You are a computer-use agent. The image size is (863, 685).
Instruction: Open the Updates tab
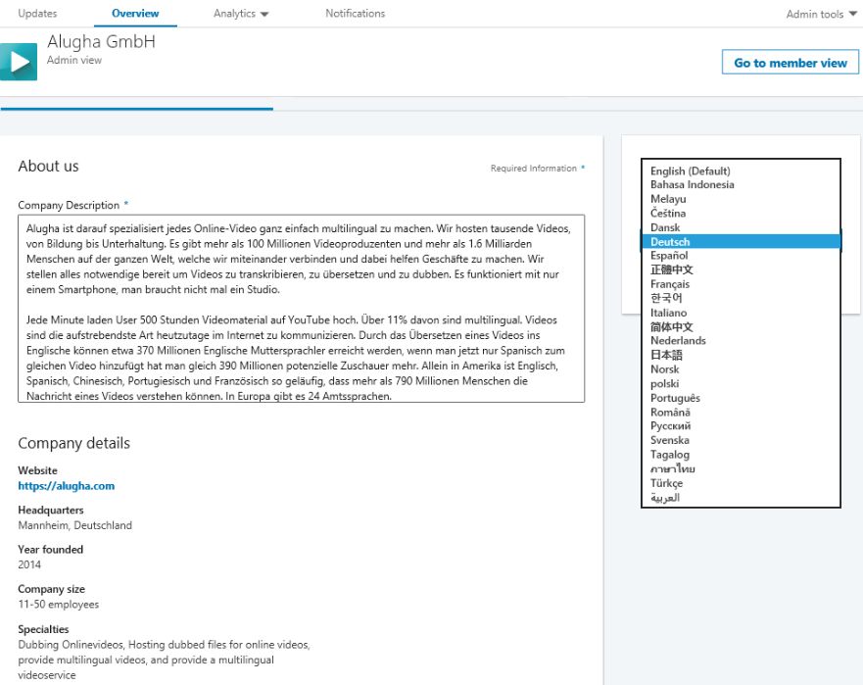click(x=37, y=13)
